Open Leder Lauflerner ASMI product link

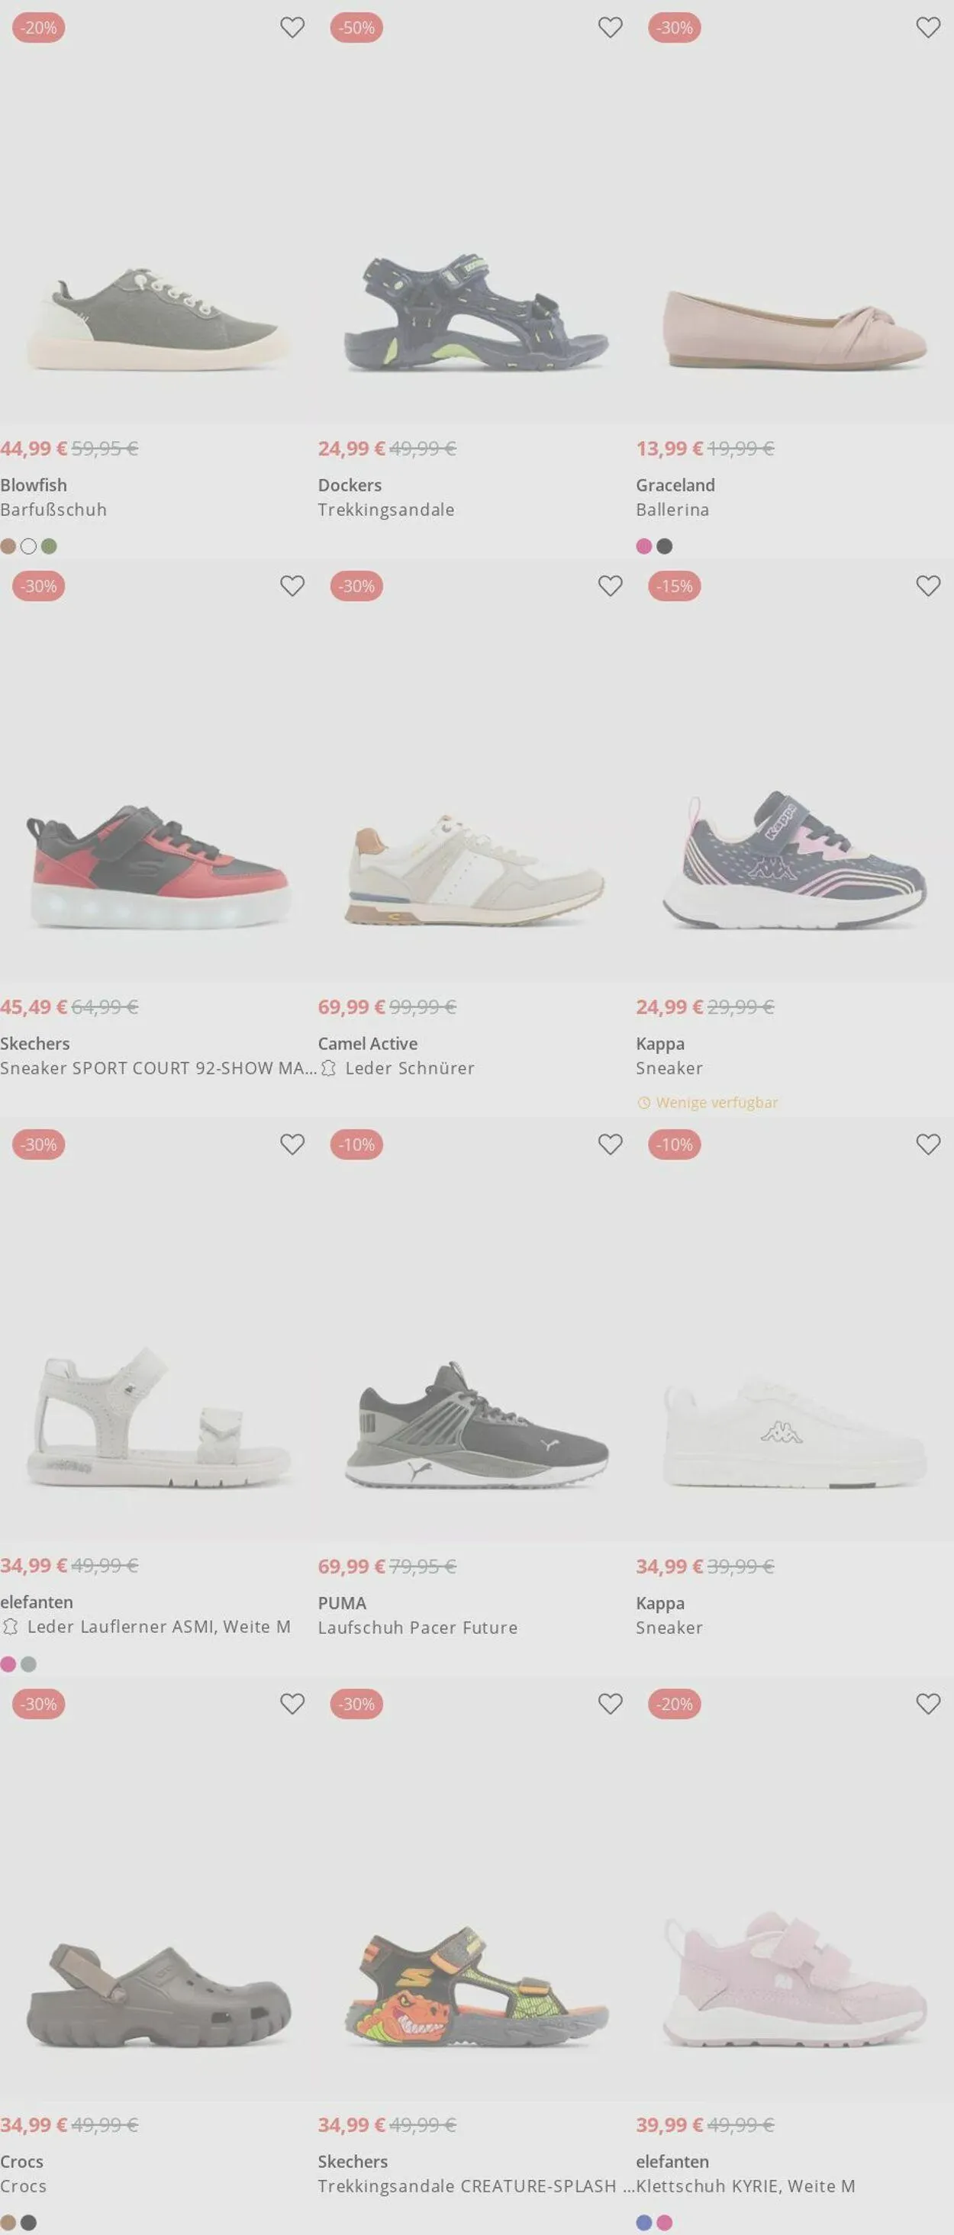[x=159, y=1627]
